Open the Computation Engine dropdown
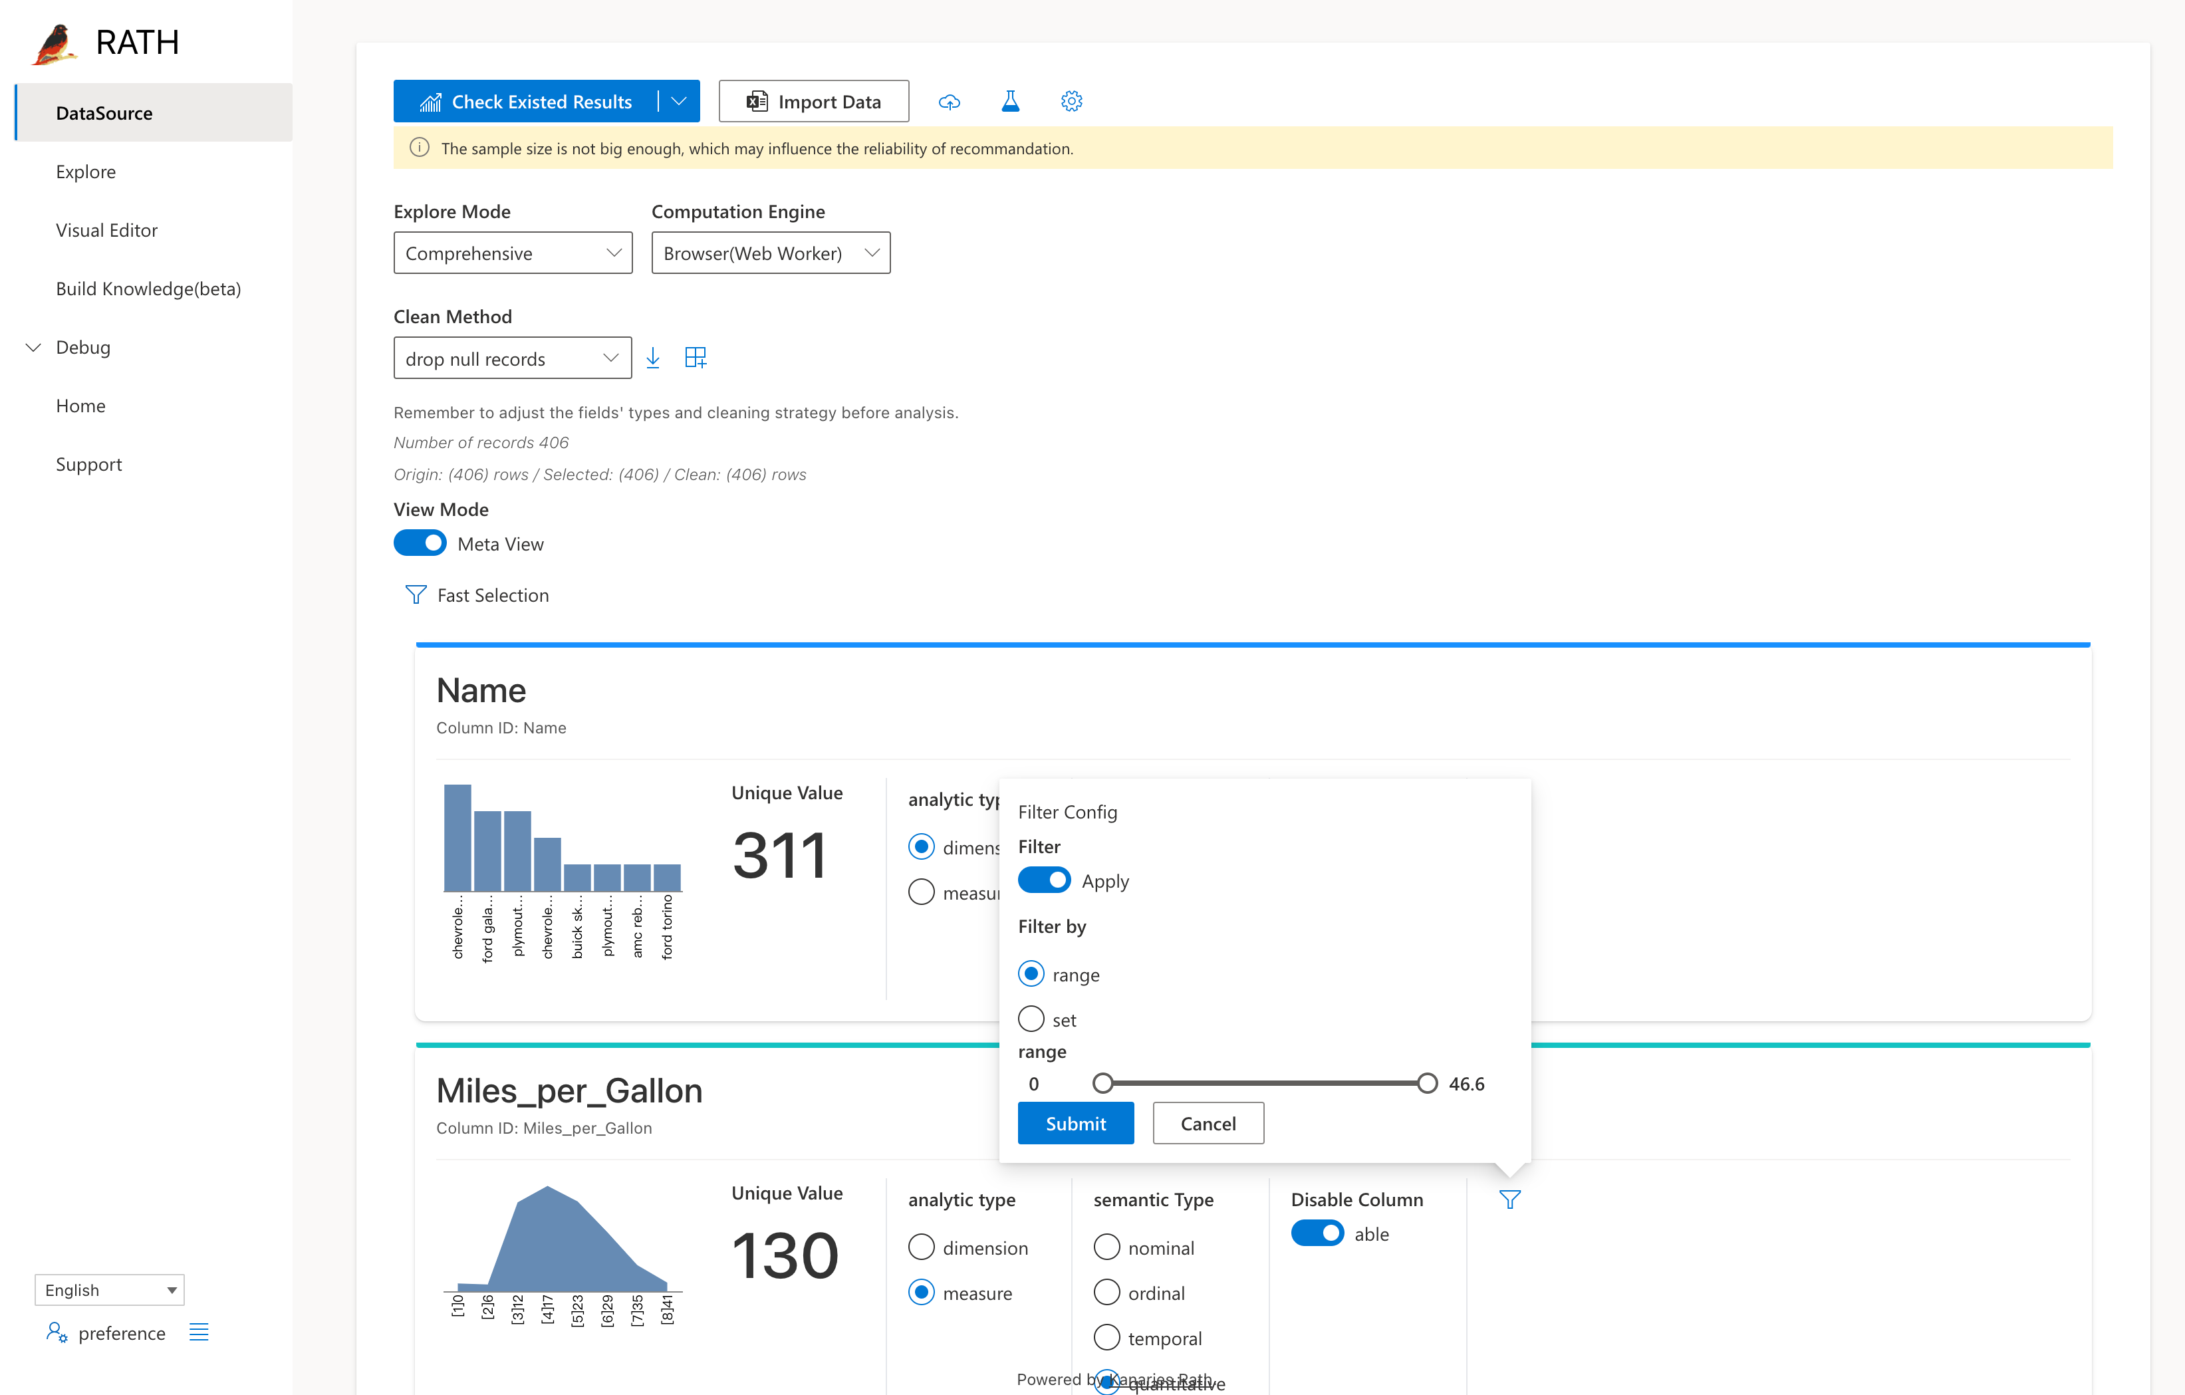Screen dimensions: 2185x1395 coord(771,251)
